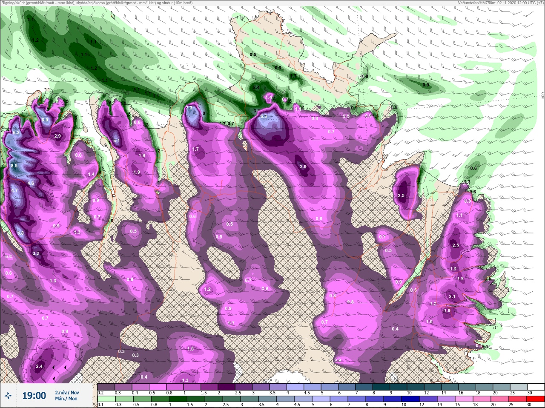Click the '2.nóv./ Nov' date label
The width and height of the screenshot is (545, 408).
tap(67, 393)
